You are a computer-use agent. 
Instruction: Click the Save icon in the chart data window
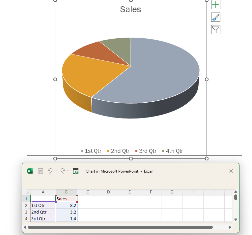[41, 171]
